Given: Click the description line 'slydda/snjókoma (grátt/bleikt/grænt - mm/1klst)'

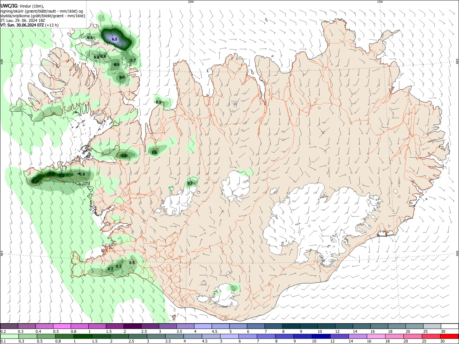Looking at the screenshot, I should click(43, 16).
